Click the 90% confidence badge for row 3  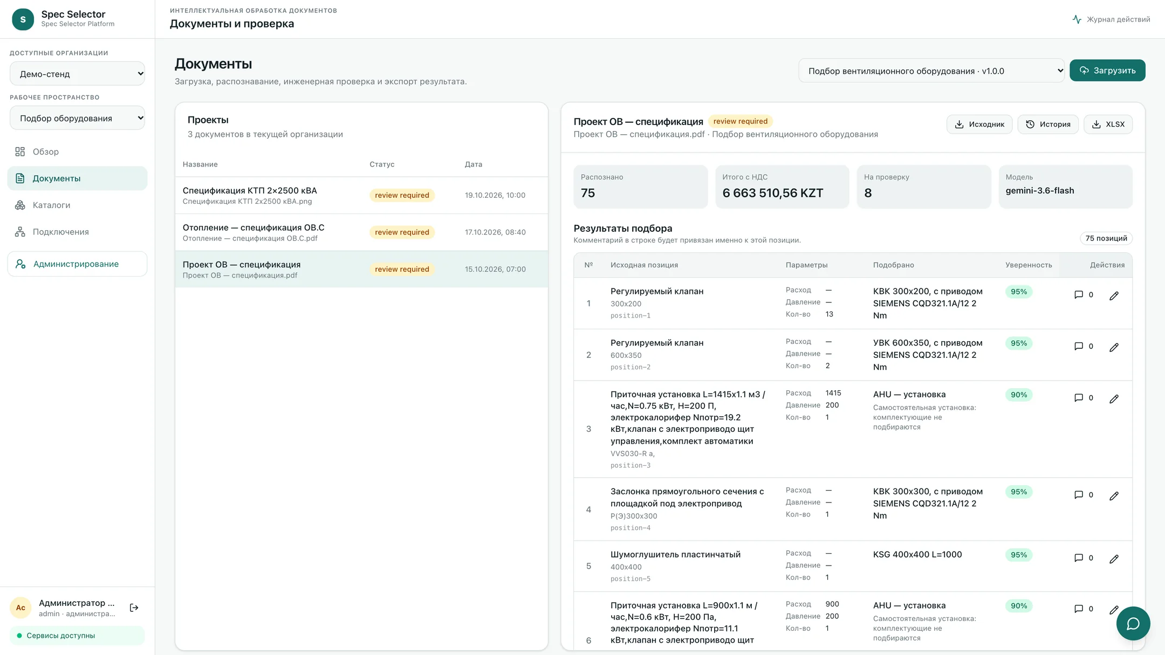(x=1018, y=395)
